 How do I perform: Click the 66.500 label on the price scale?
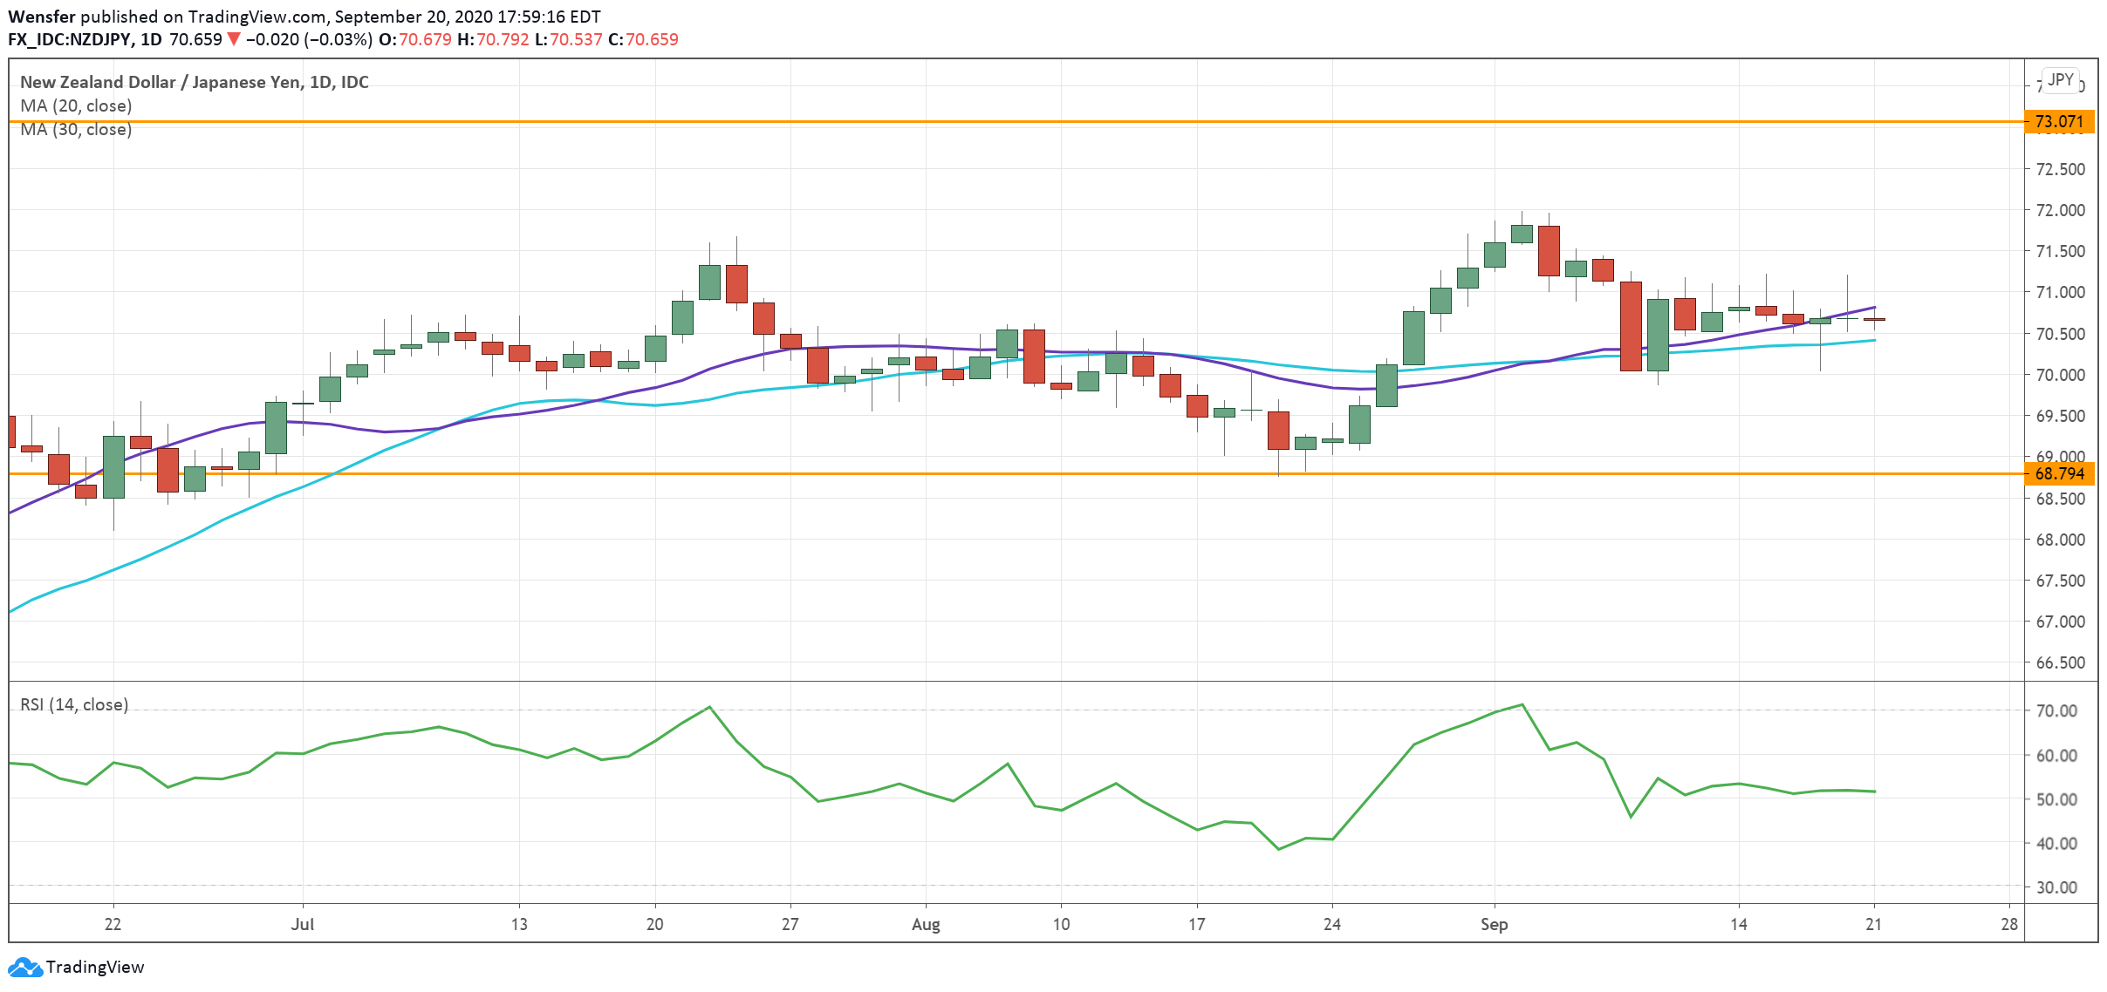[2059, 662]
